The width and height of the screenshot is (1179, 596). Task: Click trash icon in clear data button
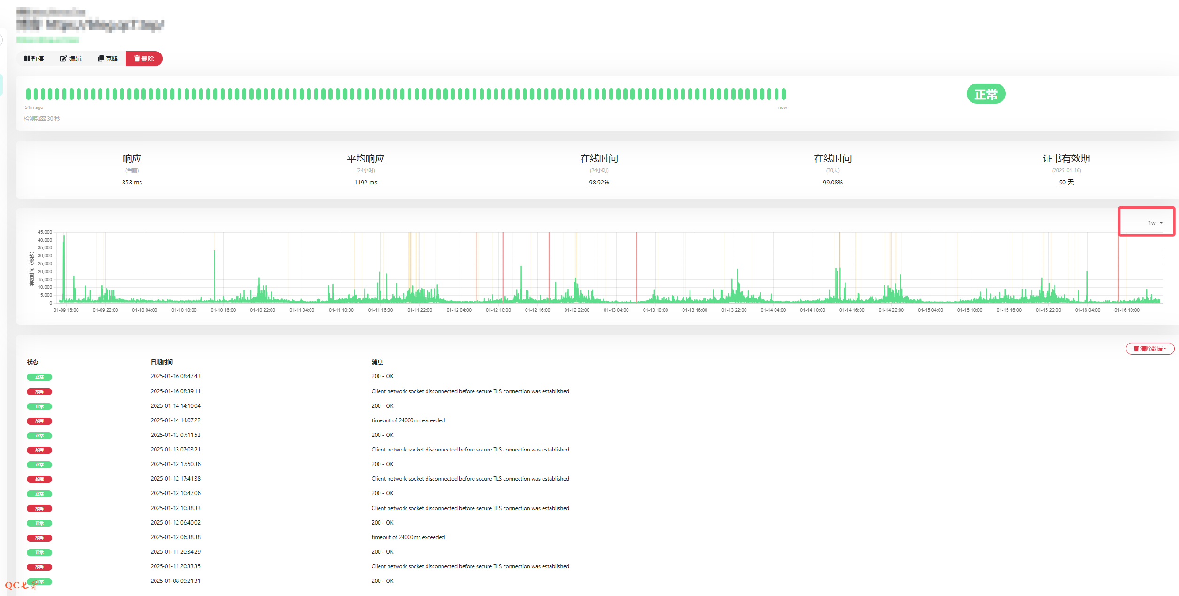coord(1136,349)
